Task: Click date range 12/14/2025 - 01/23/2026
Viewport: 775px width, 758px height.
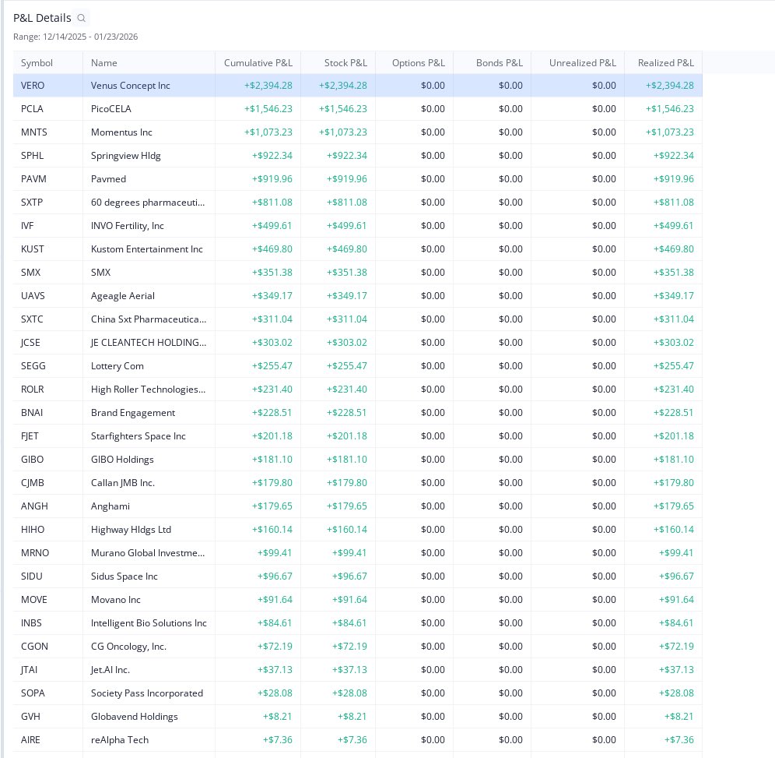Action: click(90, 37)
